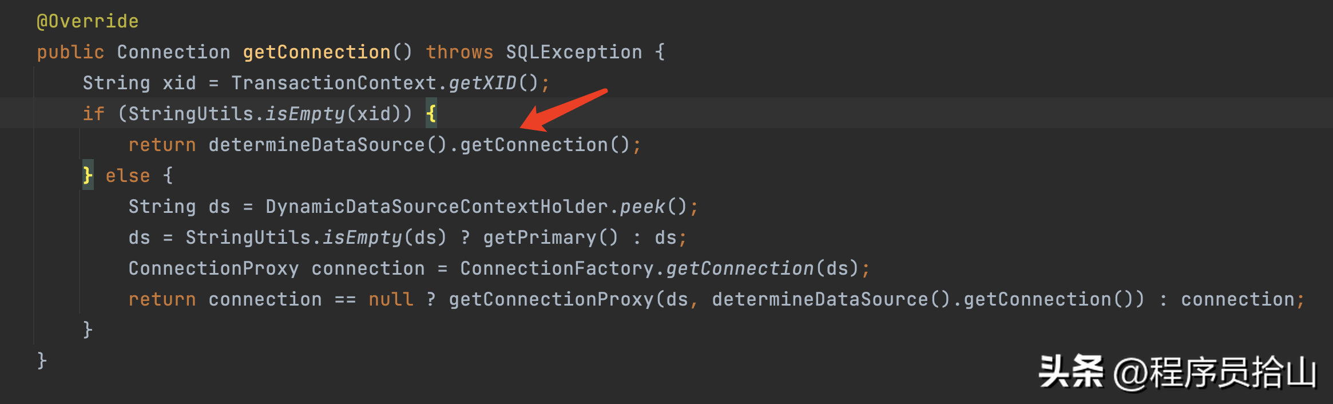Click the highlighted closing brace before else
1333x404 pixels.
tap(88, 175)
